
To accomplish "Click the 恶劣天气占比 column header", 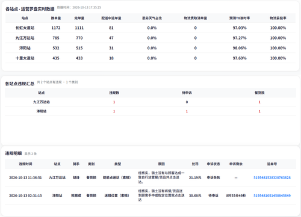I will 152,18.
